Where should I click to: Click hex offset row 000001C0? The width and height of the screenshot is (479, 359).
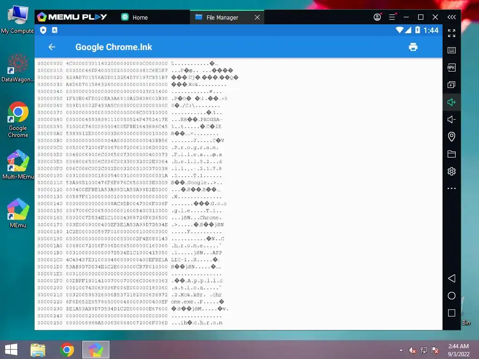[x=128, y=260]
